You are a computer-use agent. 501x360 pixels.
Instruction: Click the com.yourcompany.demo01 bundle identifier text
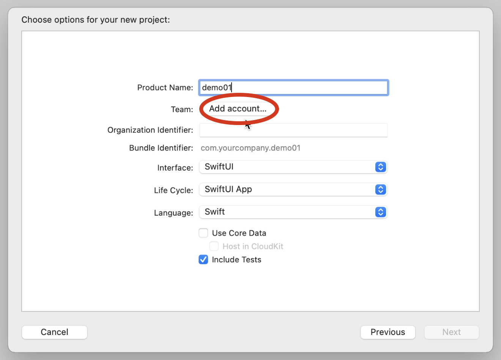[250, 148]
